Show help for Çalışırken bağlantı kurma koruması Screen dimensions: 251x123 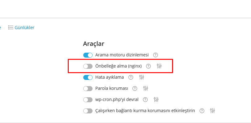202,111
